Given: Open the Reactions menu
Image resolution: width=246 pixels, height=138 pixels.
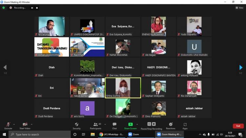Looking at the screenshot, I should 171,126.
